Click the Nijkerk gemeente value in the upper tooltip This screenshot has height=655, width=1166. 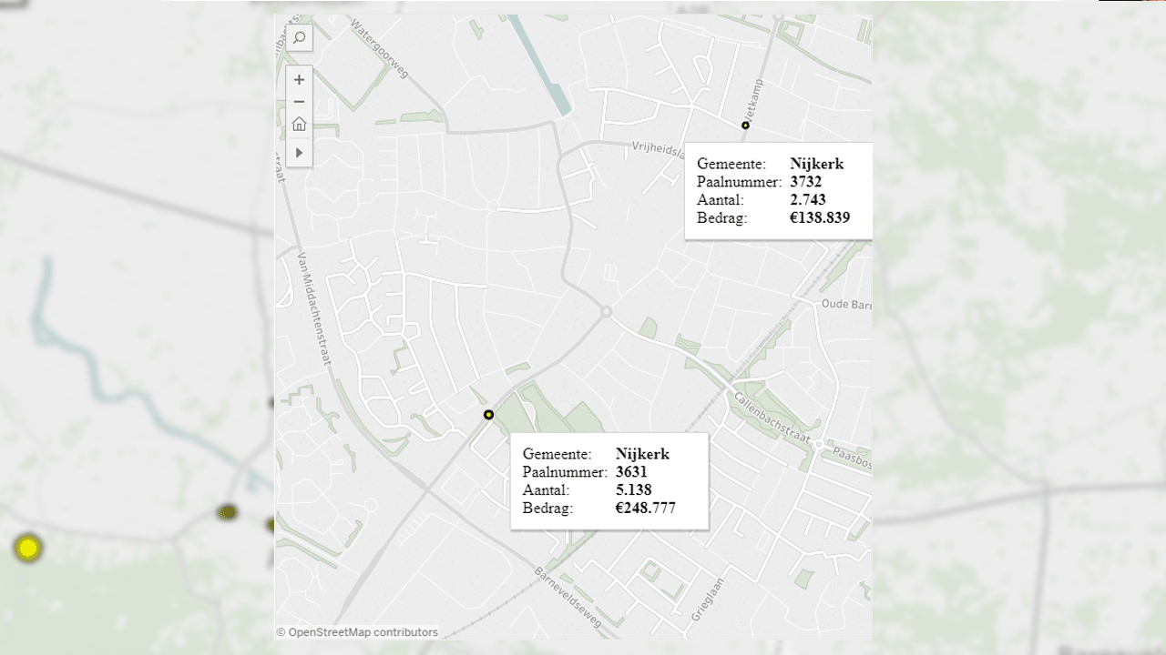click(817, 164)
